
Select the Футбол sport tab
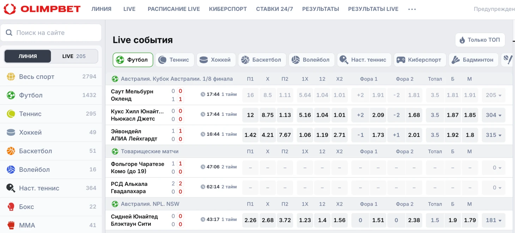click(133, 60)
